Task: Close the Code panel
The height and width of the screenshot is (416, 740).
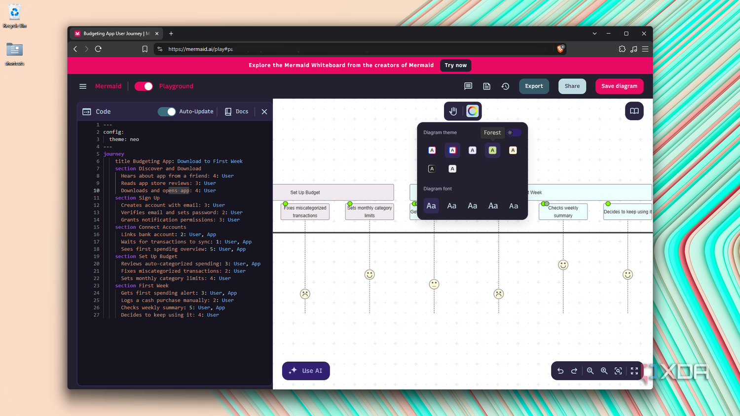Action: pos(264,112)
